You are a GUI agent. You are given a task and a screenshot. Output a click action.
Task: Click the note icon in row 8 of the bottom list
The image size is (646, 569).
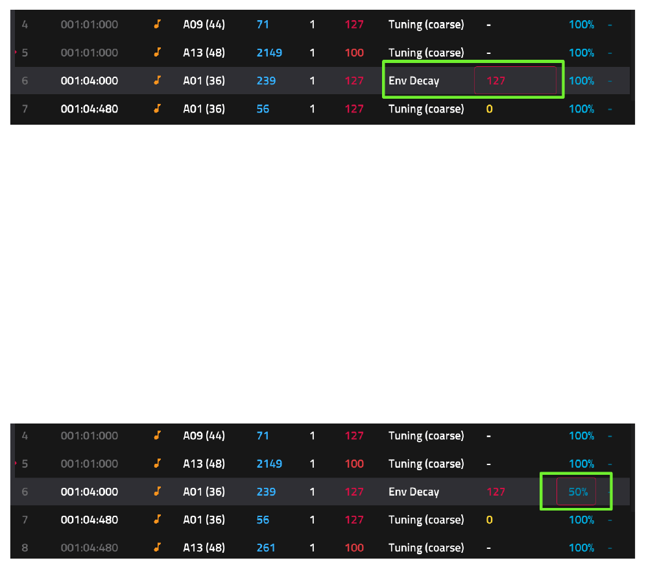[x=157, y=547]
